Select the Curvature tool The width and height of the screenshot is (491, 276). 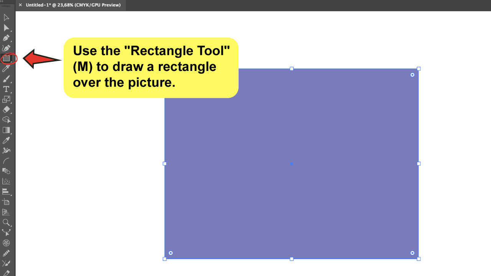pos(6,48)
